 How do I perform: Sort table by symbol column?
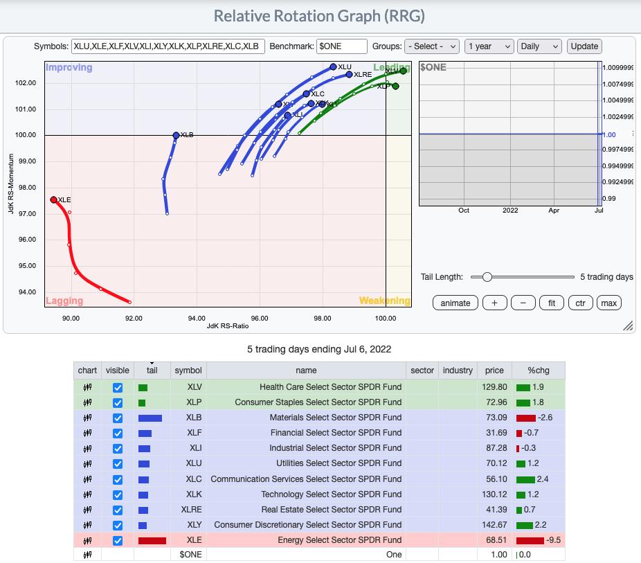point(188,370)
